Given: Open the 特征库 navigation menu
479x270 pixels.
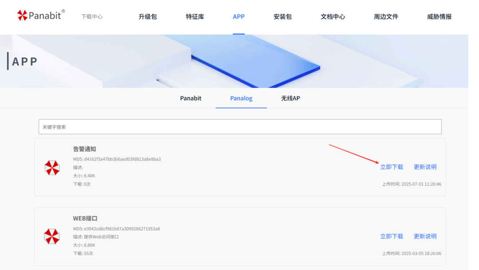Looking at the screenshot, I should tap(195, 16).
